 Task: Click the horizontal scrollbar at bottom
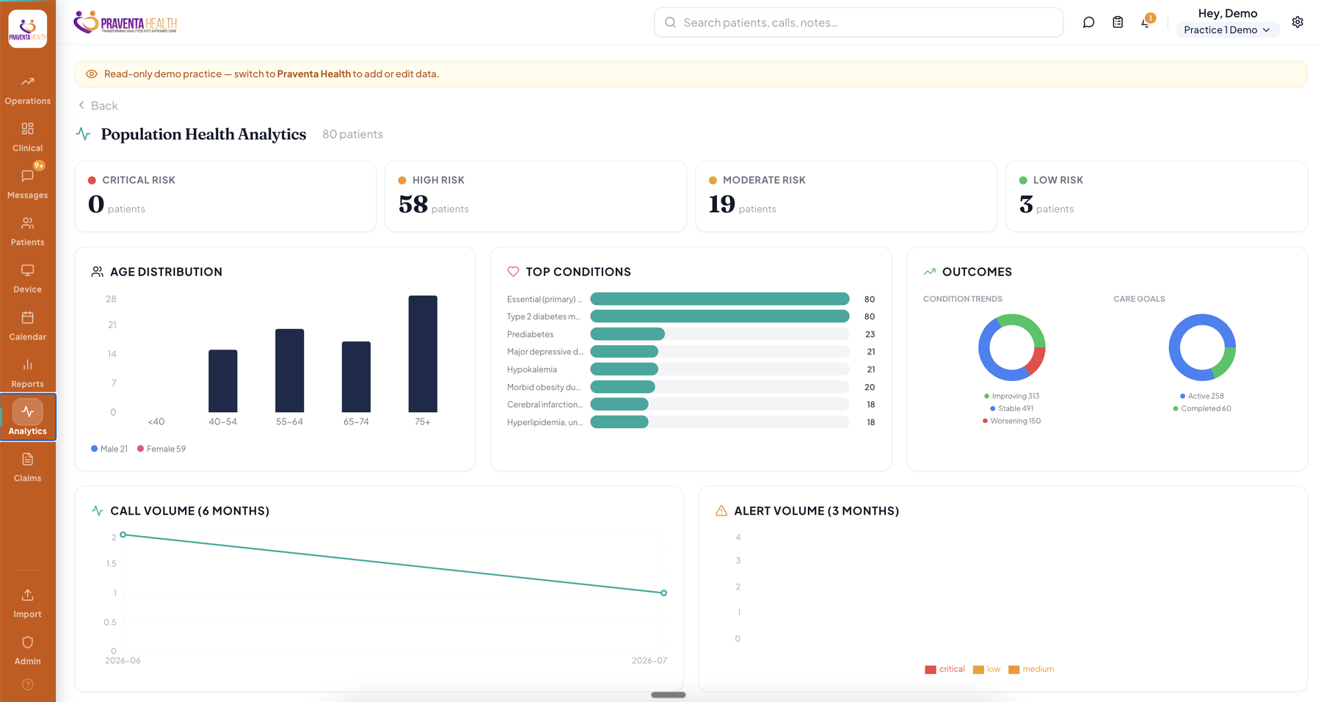(x=669, y=695)
